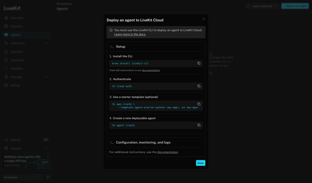The image size is (312, 183).
Task: Open Ingresses in the background sidebar
Action: (x=17, y=60)
